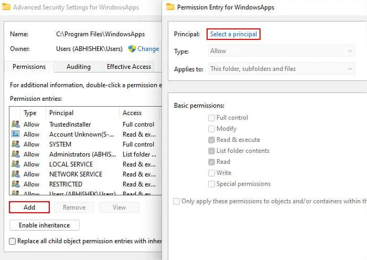Check 'Replace all child object permission entries' box

tap(12, 241)
